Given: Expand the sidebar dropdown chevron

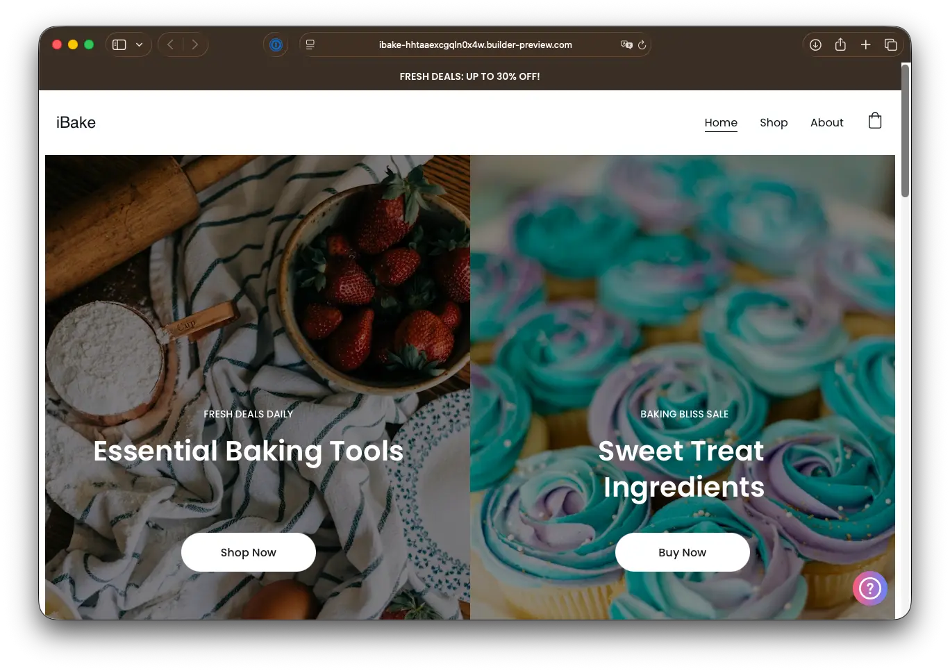Looking at the screenshot, I should (x=139, y=45).
